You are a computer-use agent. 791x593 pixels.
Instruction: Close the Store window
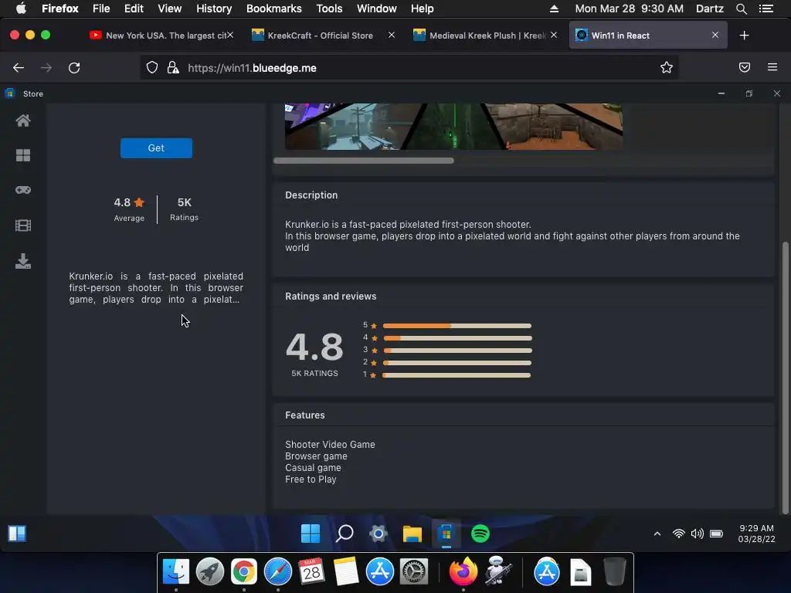point(777,93)
